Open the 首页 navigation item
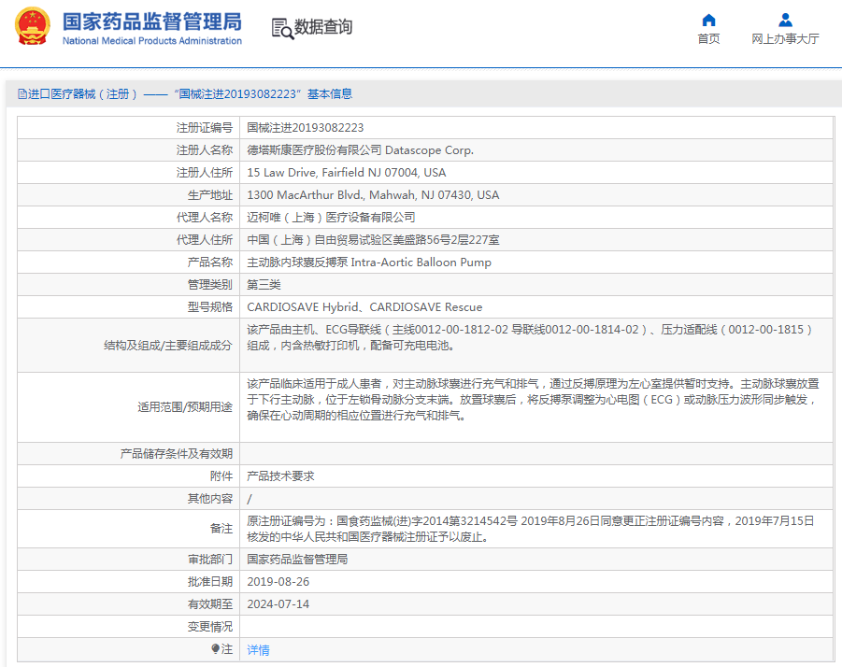This screenshot has height=667, width=842. click(708, 39)
